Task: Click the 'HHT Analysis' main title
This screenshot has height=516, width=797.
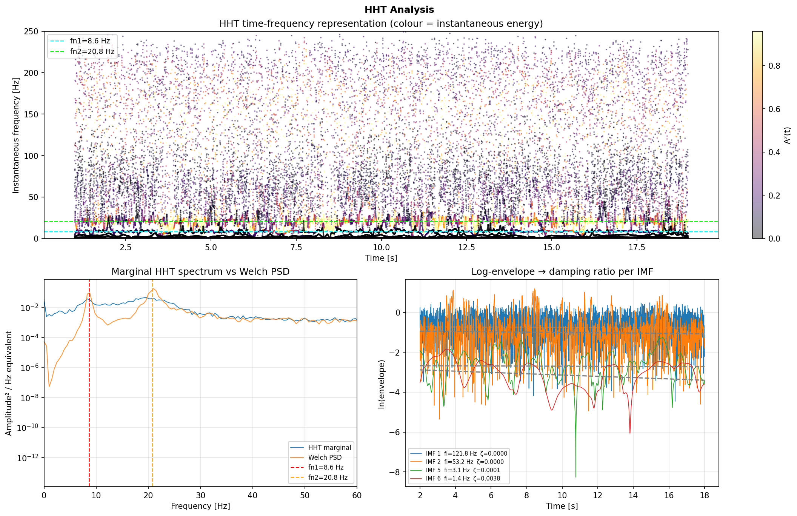Action: pos(399,9)
